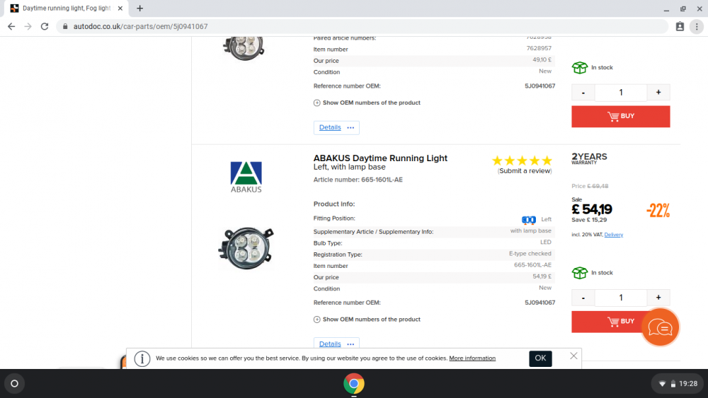Go back using the browser back arrow
This screenshot has width=708, height=398.
(x=11, y=27)
